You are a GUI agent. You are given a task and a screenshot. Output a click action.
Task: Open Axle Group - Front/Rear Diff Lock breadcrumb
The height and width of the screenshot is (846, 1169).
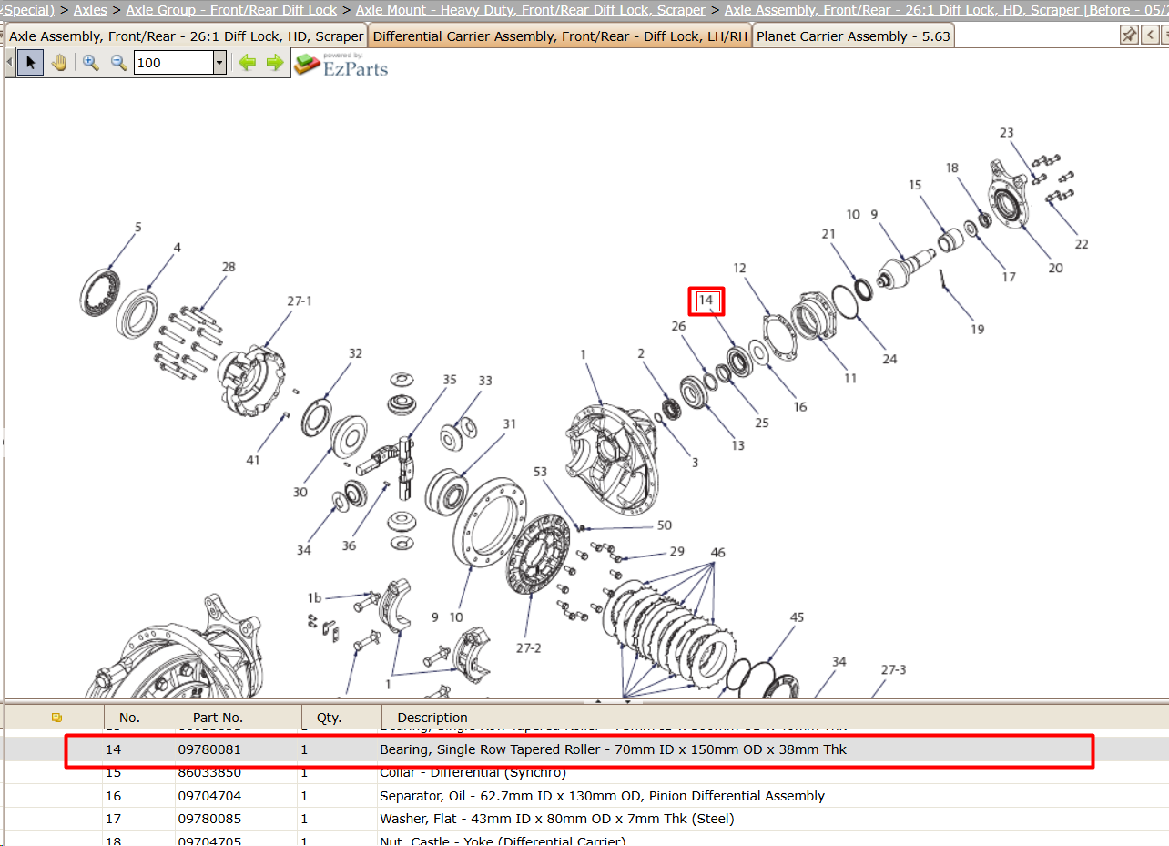pyautogui.click(x=231, y=10)
